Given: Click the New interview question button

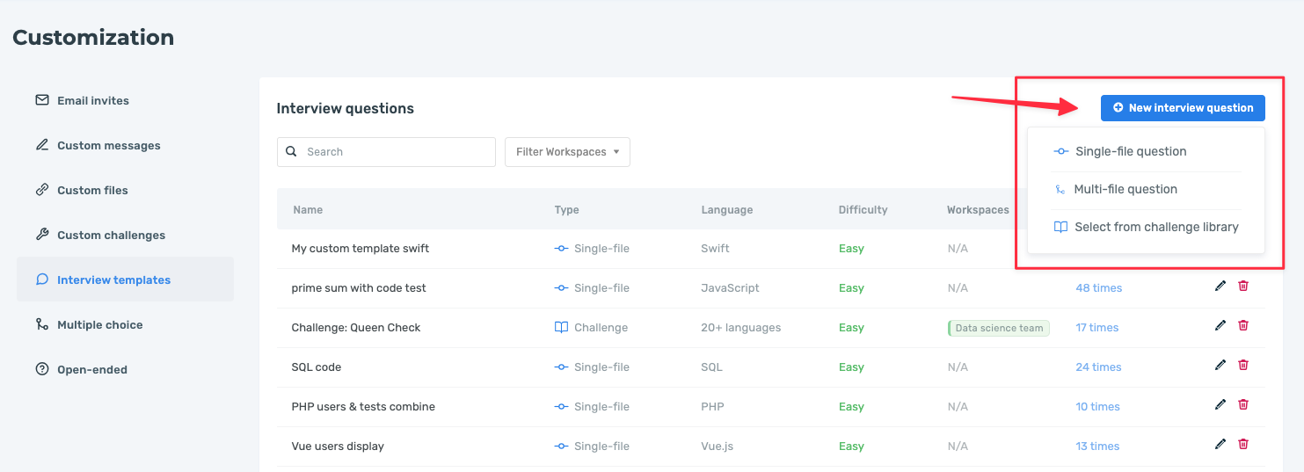Looking at the screenshot, I should [x=1183, y=108].
